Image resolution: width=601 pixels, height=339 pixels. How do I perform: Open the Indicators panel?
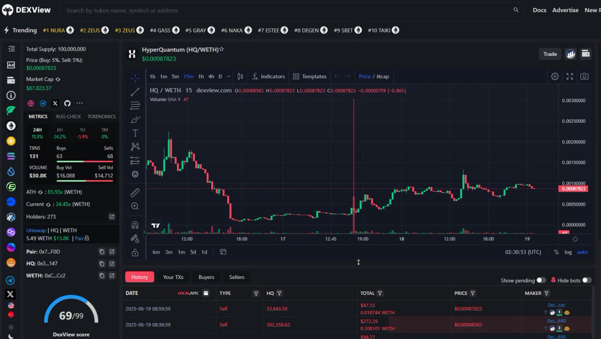268,76
